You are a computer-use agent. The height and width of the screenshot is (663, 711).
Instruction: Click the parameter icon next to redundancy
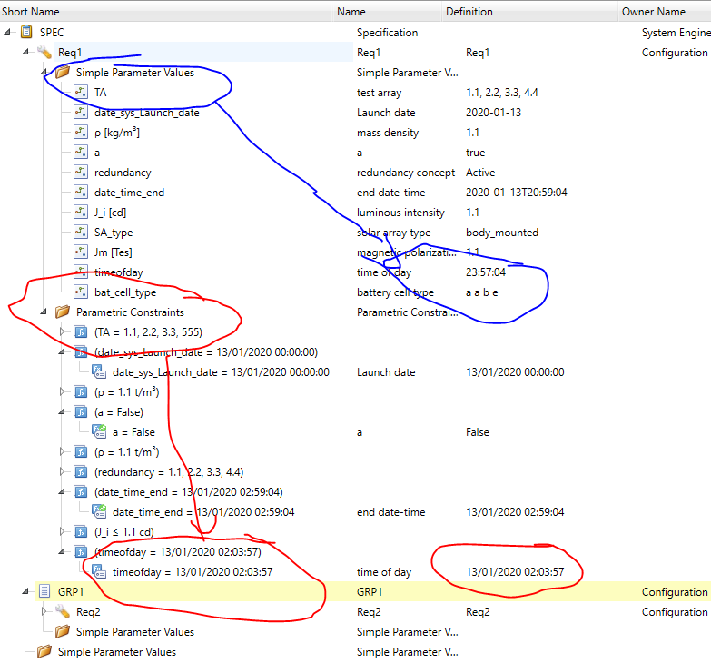[x=81, y=172]
